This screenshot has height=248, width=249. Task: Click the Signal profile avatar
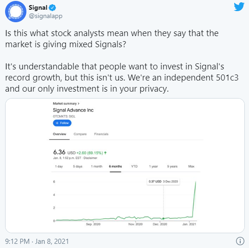pos(16,12)
